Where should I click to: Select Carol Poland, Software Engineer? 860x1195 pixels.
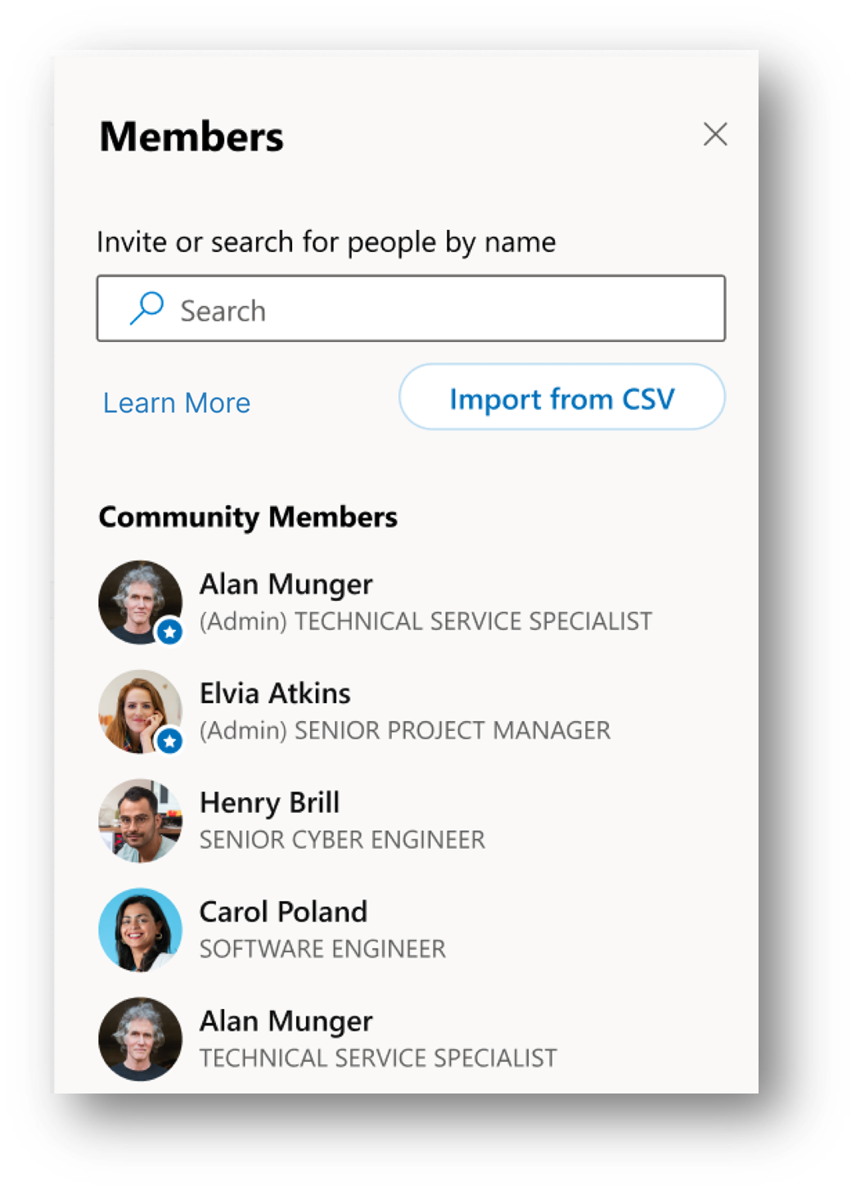click(283, 912)
